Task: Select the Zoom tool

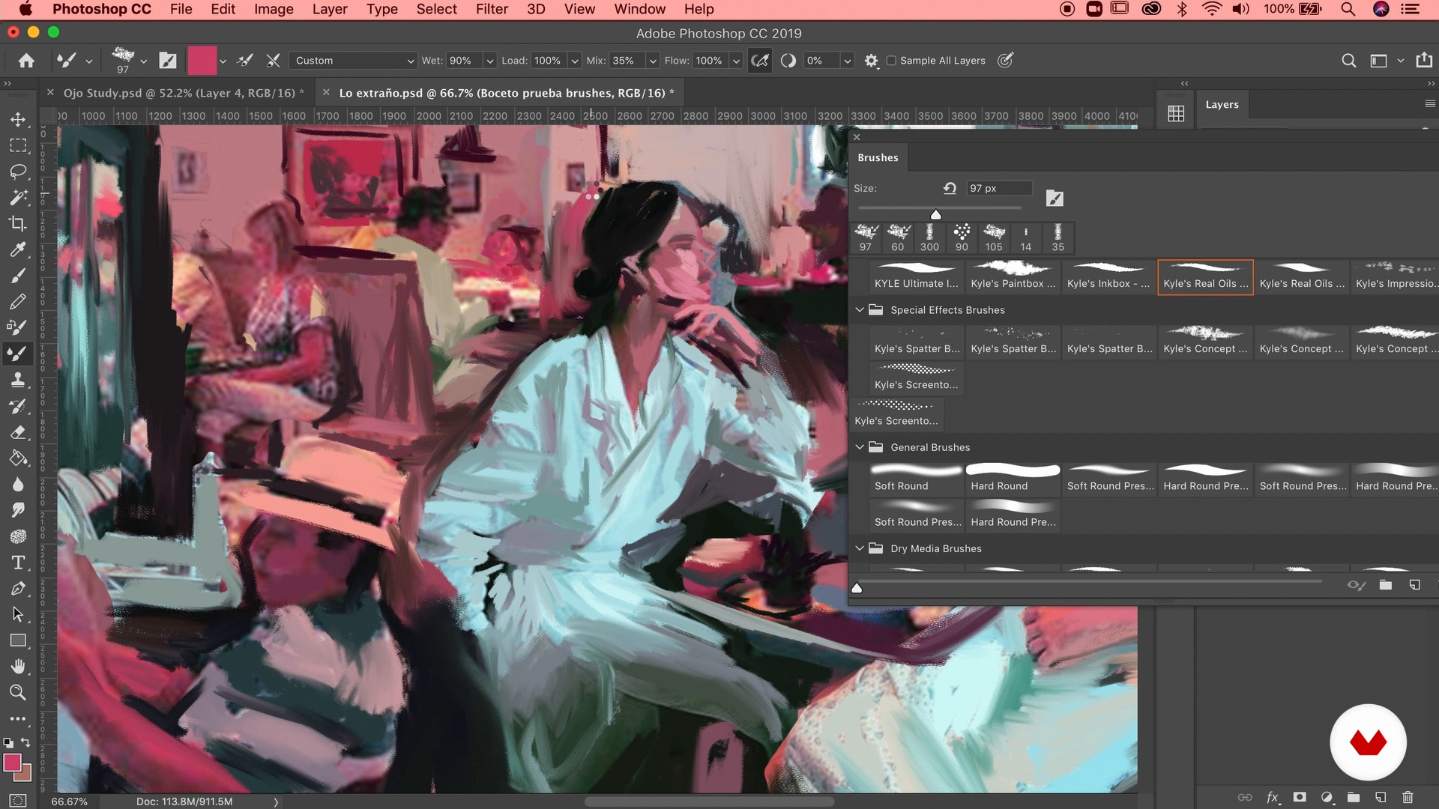Action: pos(18,693)
